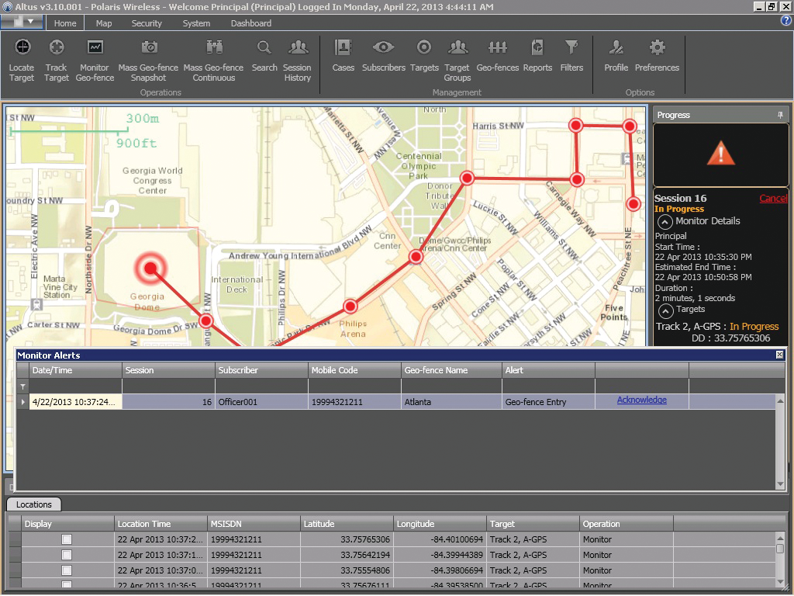Open the Dashboard ribbon tab

click(250, 23)
